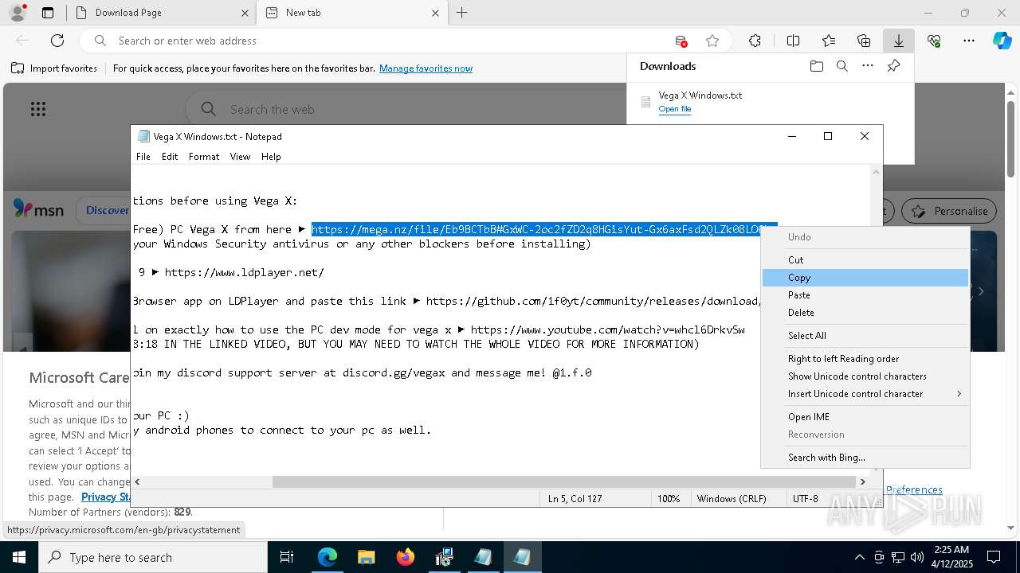Click highlighted mega.nz link text
The image size is (1020, 573).
click(x=543, y=229)
